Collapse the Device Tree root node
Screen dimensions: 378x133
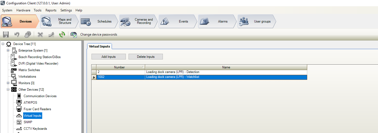(3, 44)
